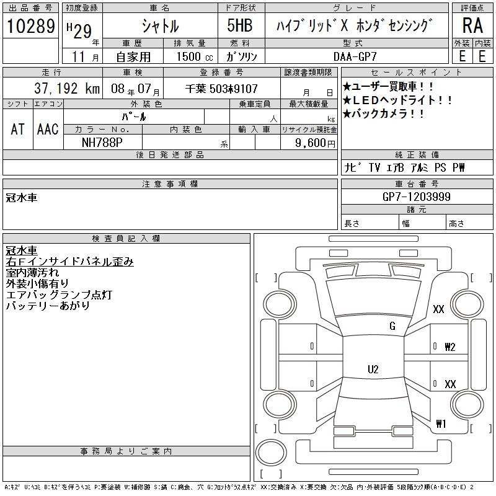
Task: Select the fuel type ガソリン
Action: pos(241,57)
